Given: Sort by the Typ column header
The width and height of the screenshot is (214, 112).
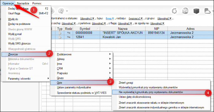Looking at the screenshot, I should [x=60, y=29].
